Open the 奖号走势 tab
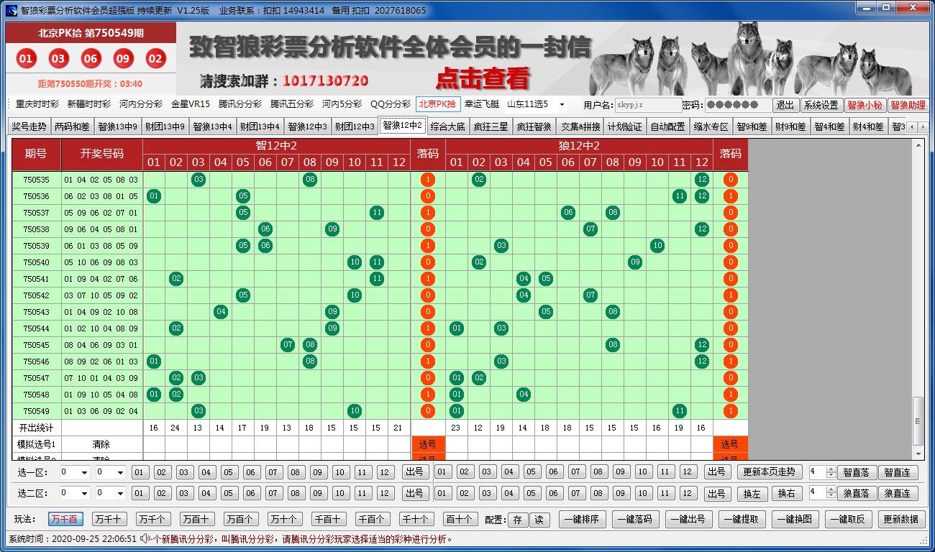Screen dimensions: 935x552 click(29, 127)
